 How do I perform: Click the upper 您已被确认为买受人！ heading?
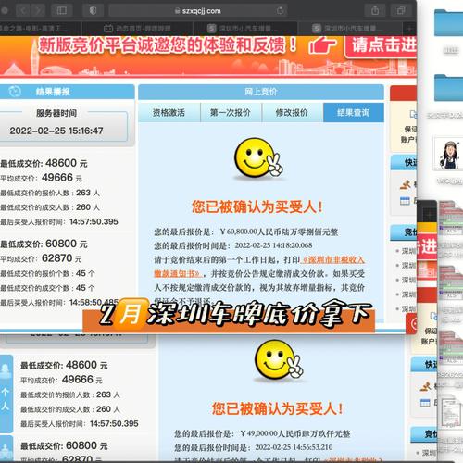[x=257, y=206]
